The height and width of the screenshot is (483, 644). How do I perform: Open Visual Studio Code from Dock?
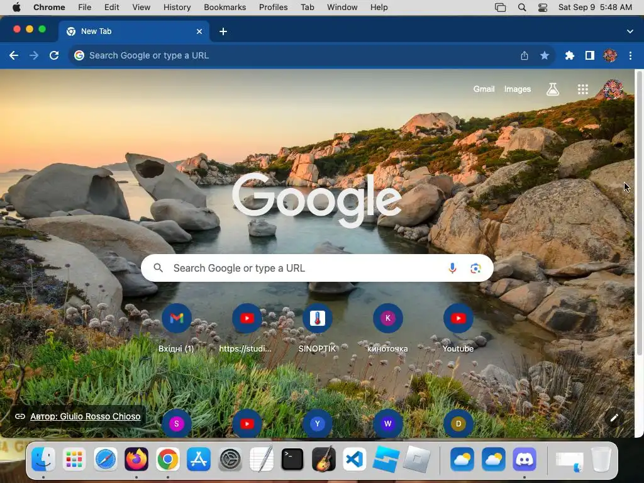355,458
